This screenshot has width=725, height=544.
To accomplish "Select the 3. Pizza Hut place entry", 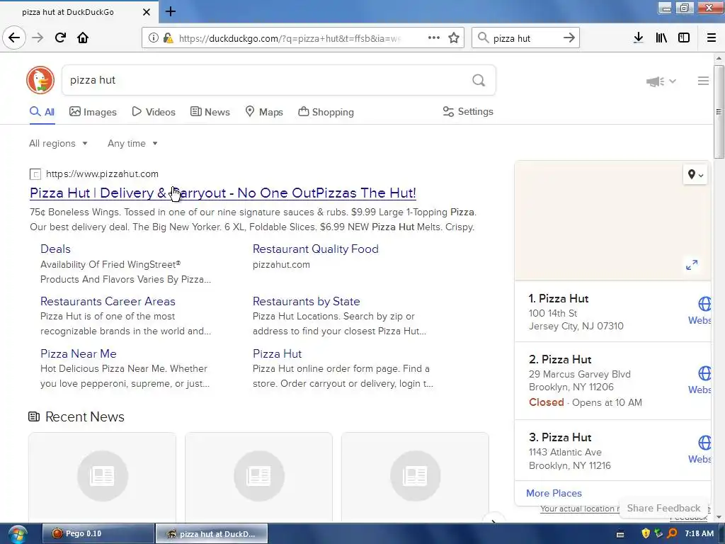I will (x=613, y=450).
